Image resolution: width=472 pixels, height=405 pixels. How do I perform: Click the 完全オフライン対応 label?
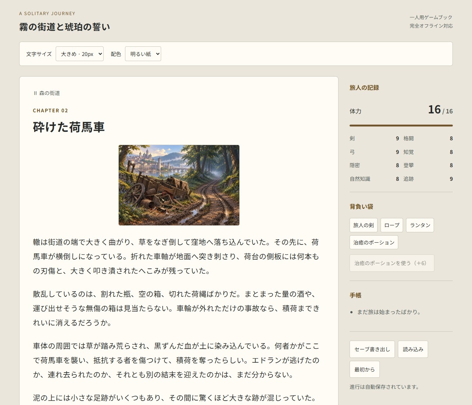pyautogui.click(x=431, y=26)
